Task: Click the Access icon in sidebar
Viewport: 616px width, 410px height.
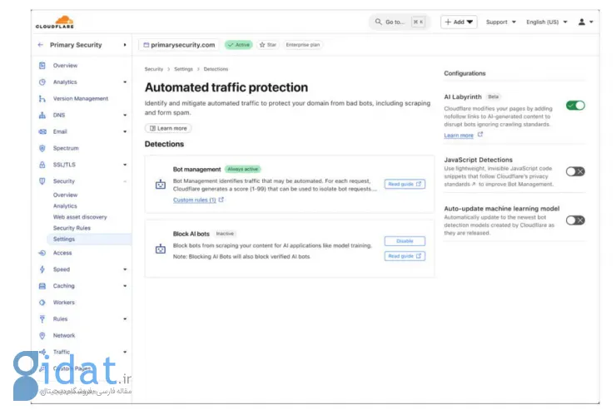Action: point(42,253)
